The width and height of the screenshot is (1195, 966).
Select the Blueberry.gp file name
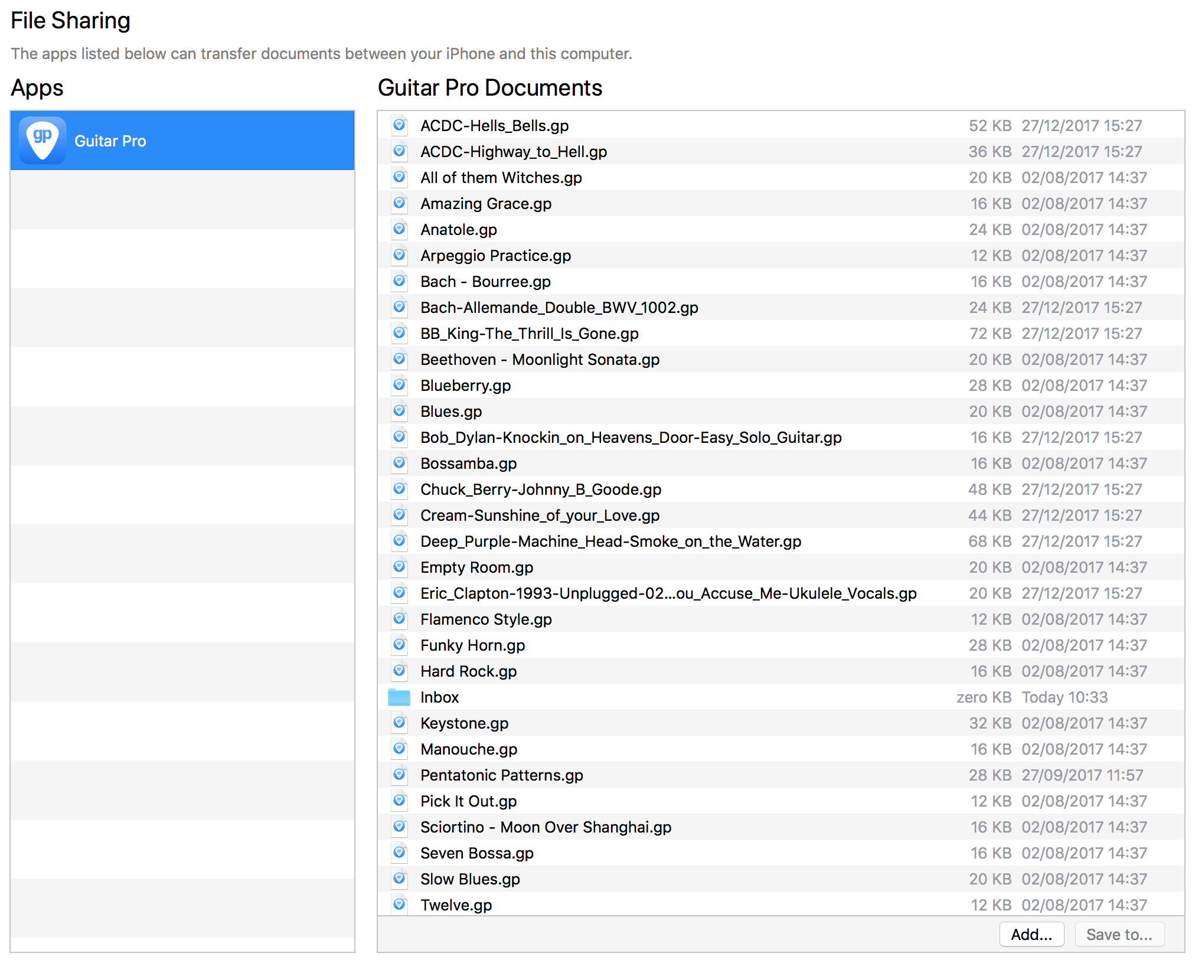[466, 386]
